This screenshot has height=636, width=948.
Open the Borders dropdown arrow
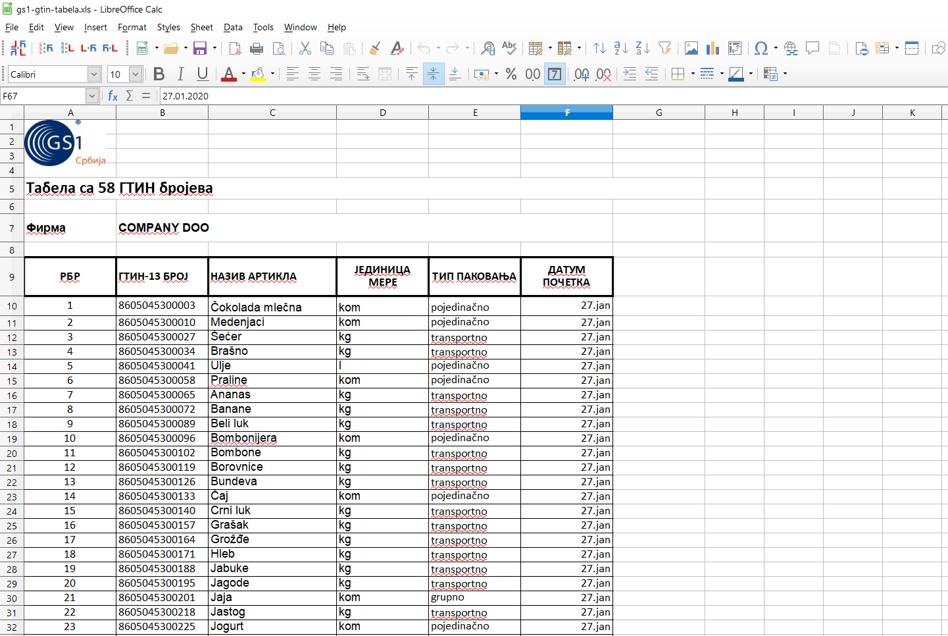pos(693,74)
